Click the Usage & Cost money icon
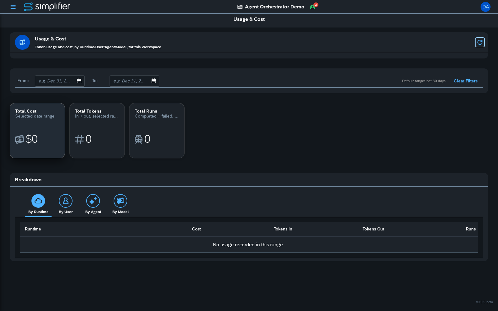The image size is (498, 311). point(22,42)
